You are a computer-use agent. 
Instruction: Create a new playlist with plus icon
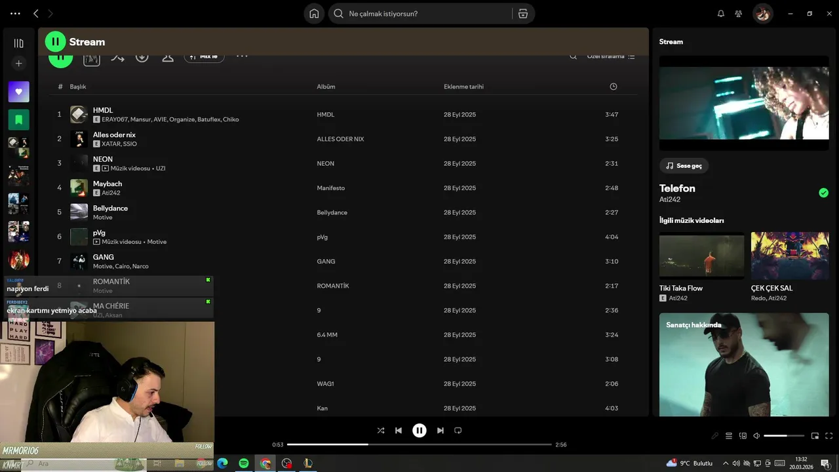point(18,64)
